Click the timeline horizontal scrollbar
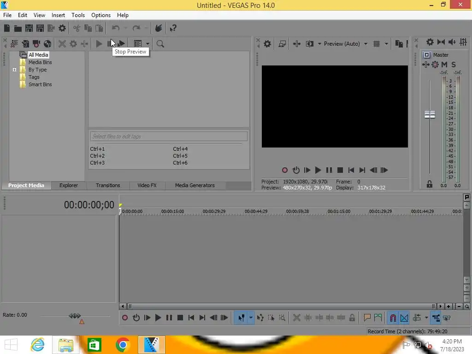 coord(281,307)
